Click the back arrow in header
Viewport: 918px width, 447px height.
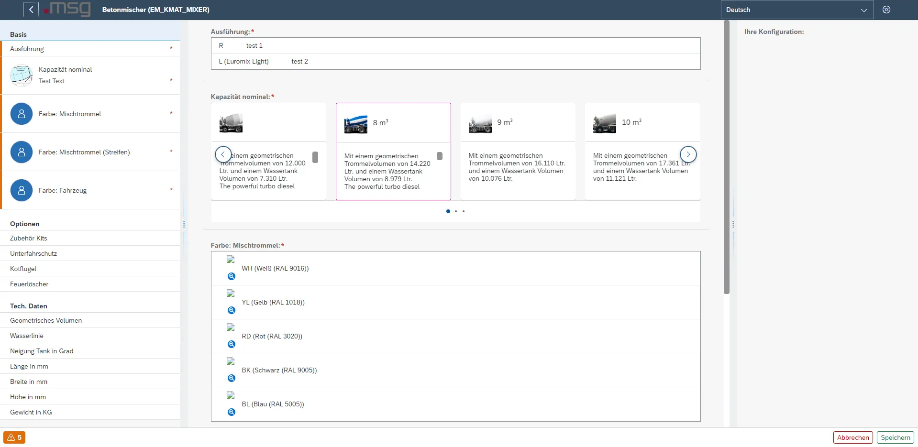point(31,10)
